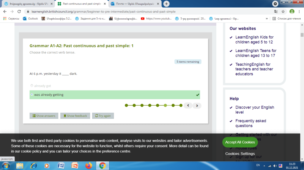Screen dimensions: 304x170
Task: Select the 'was already getting' radio option
Action: (x=32, y=95)
